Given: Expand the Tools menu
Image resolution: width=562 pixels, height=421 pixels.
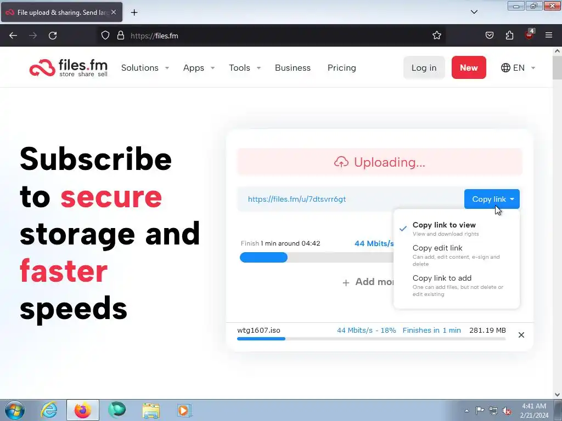Looking at the screenshot, I should click(245, 67).
